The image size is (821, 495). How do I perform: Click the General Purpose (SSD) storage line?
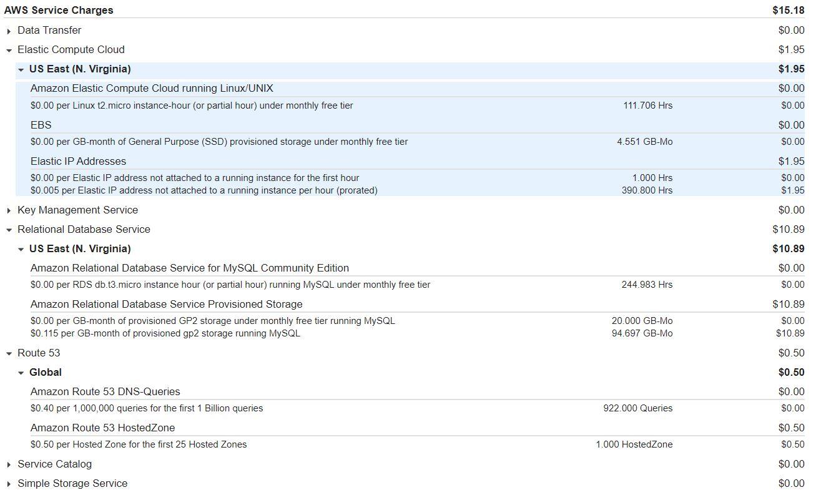tap(219, 142)
